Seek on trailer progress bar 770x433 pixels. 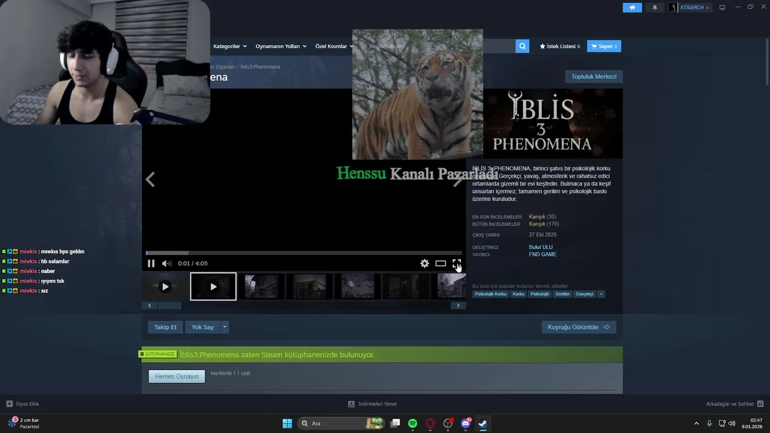click(x=304, y=253)
